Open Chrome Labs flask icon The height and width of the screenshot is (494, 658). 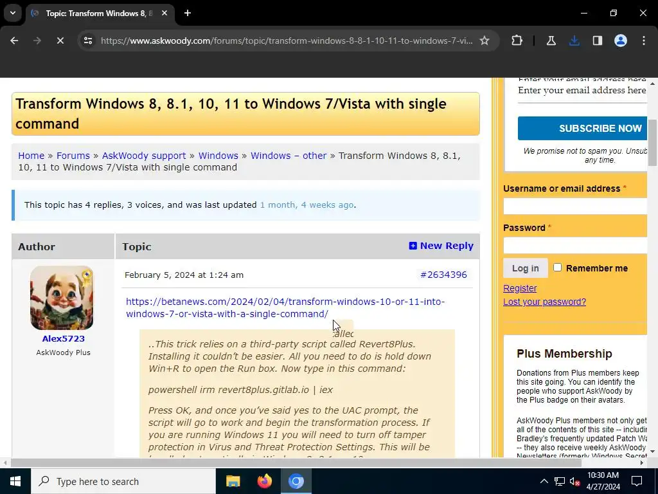click(551, 41)
